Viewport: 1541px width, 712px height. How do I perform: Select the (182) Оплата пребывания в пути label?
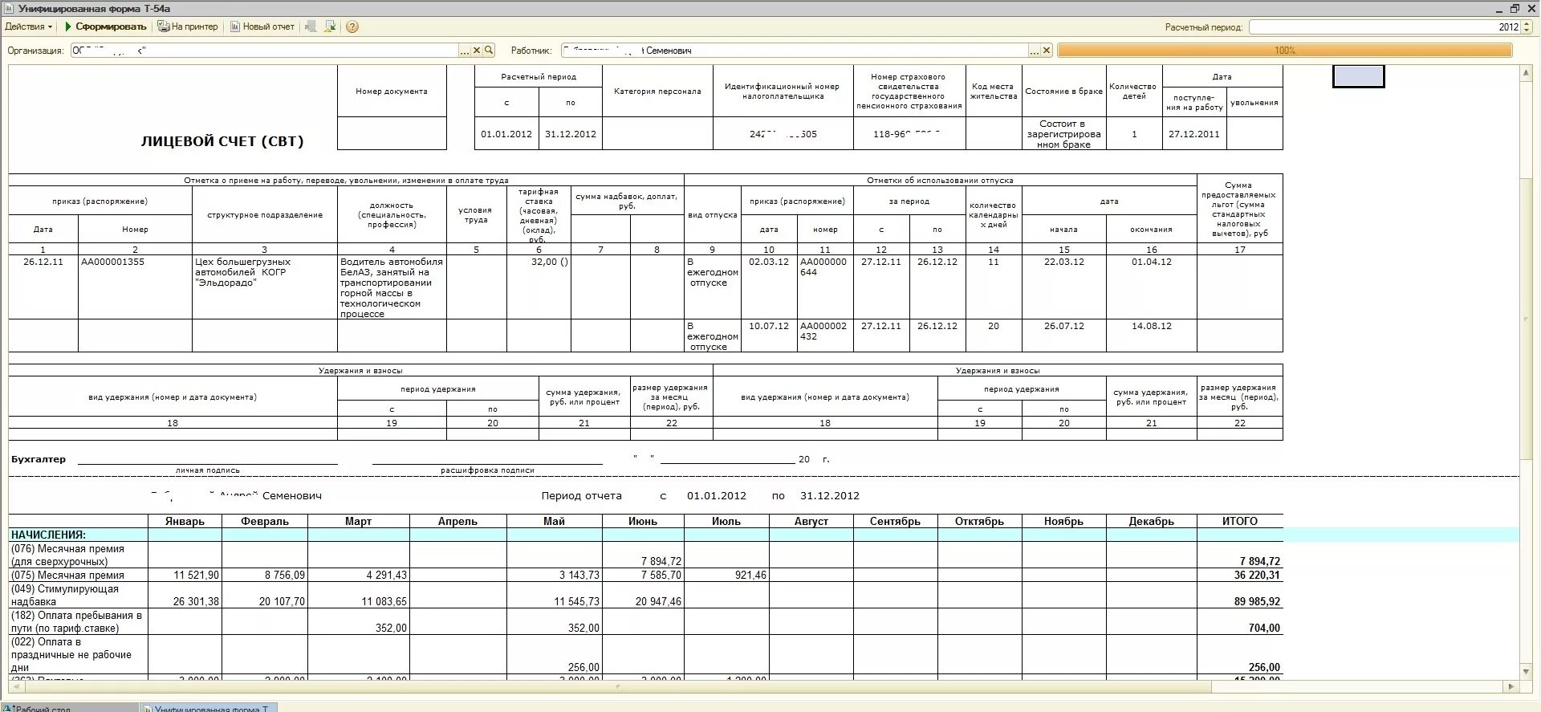pyautogui.click(x=79, y=621)
